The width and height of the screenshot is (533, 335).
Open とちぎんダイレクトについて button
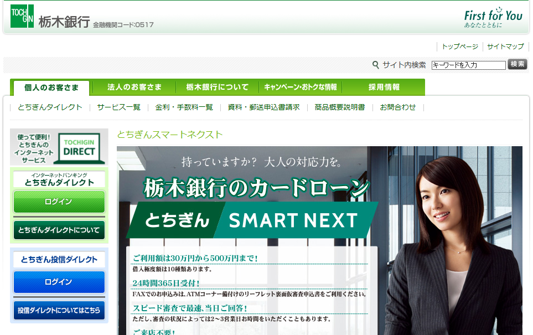pos(59,230)
